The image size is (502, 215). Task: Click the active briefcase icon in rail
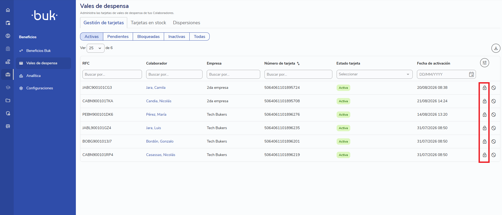8,75
